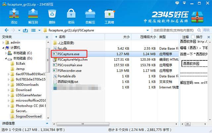Open the ..(上层目录) parent folder entry
This screenshot has height=133, width=212.
click(66, 43)
